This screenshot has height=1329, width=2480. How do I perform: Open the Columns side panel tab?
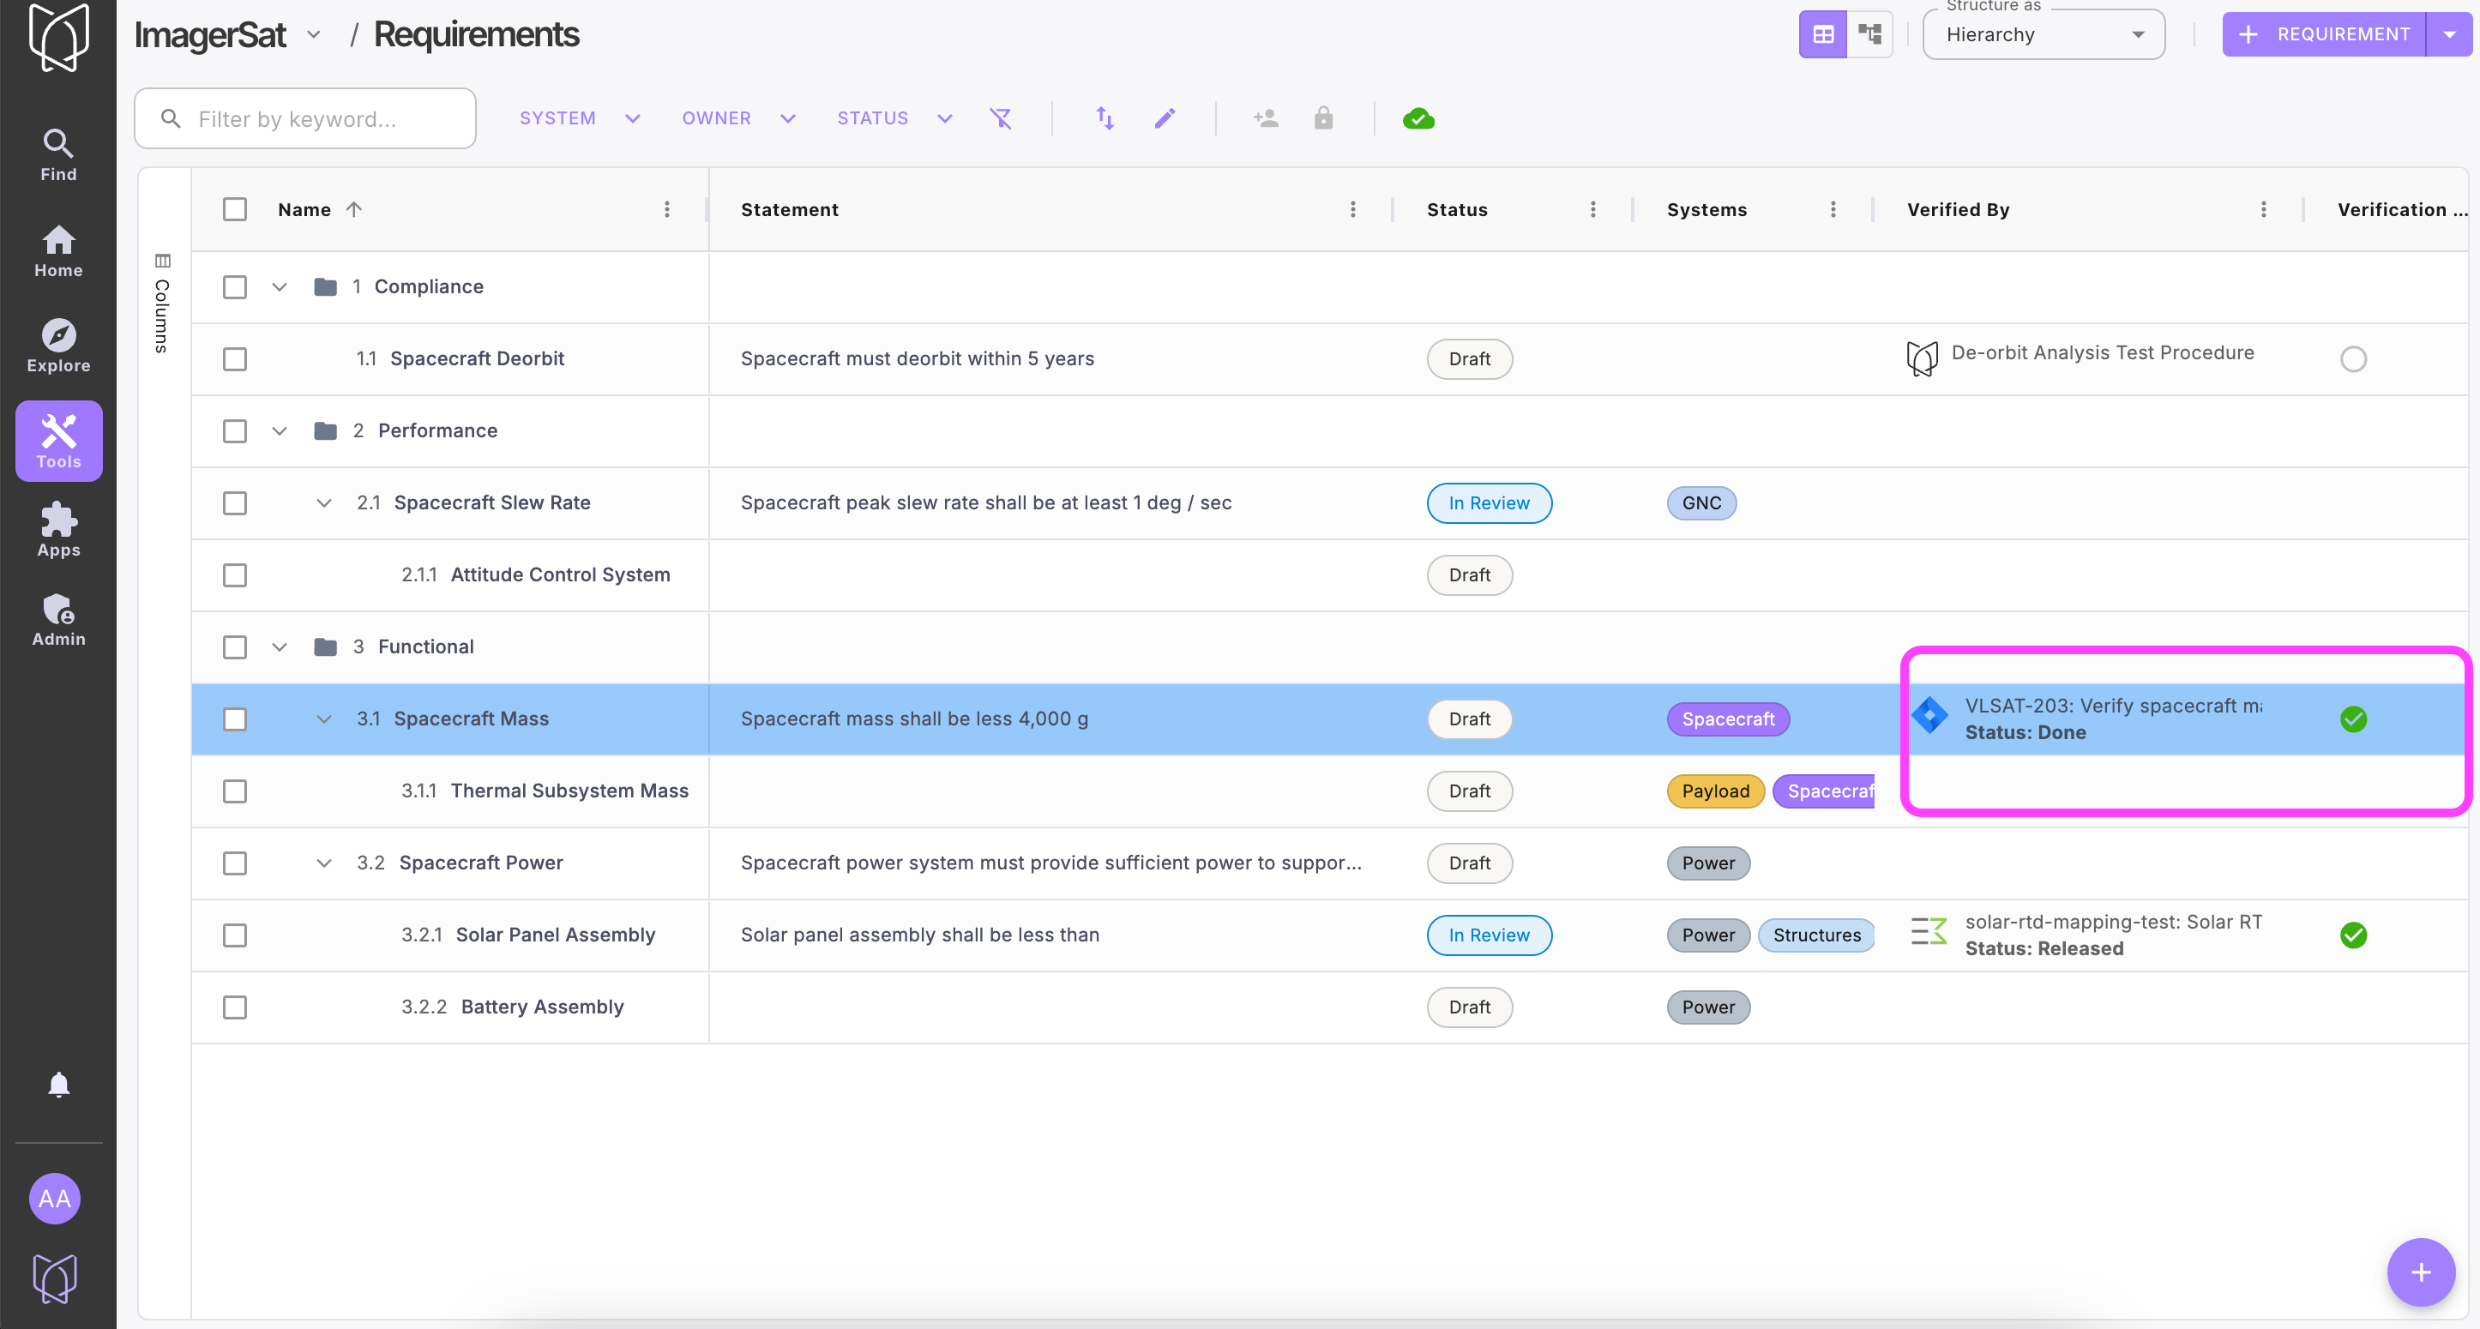[x=162, y=304]
